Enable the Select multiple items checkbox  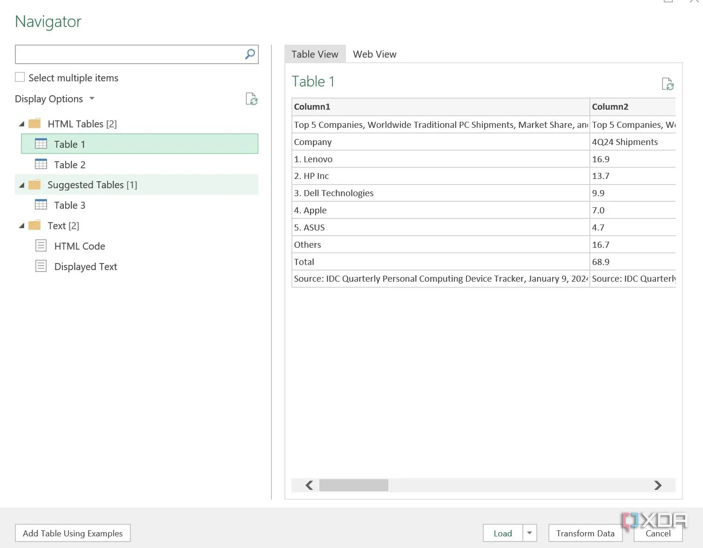tap(20, 78)
